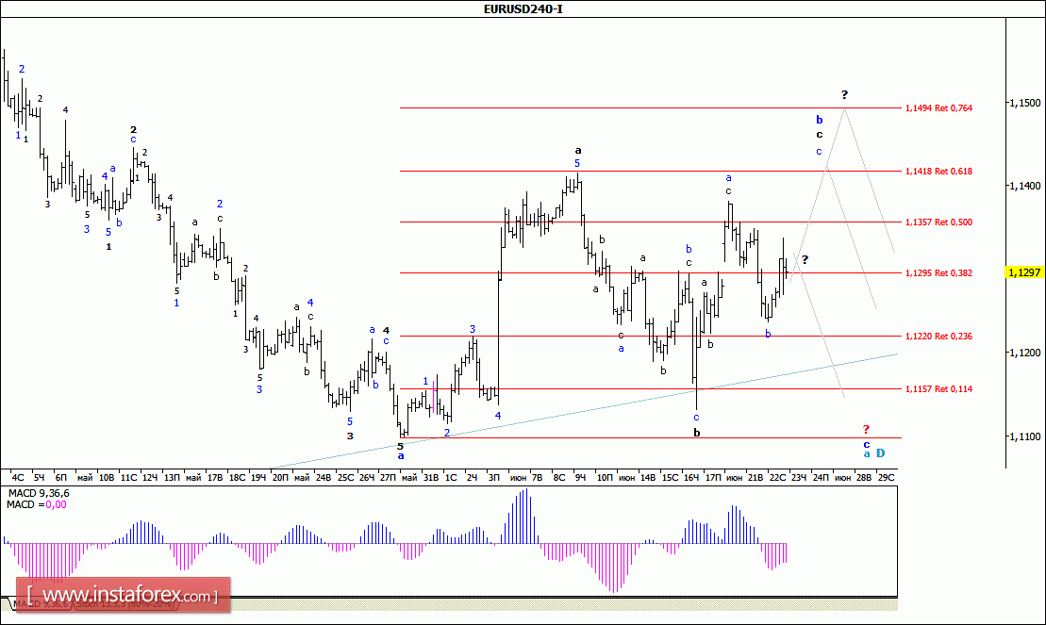The height and width of the screenshot is (625, 1046).
Task: Click the cyan D wave label
Action: tap(881, 453)
